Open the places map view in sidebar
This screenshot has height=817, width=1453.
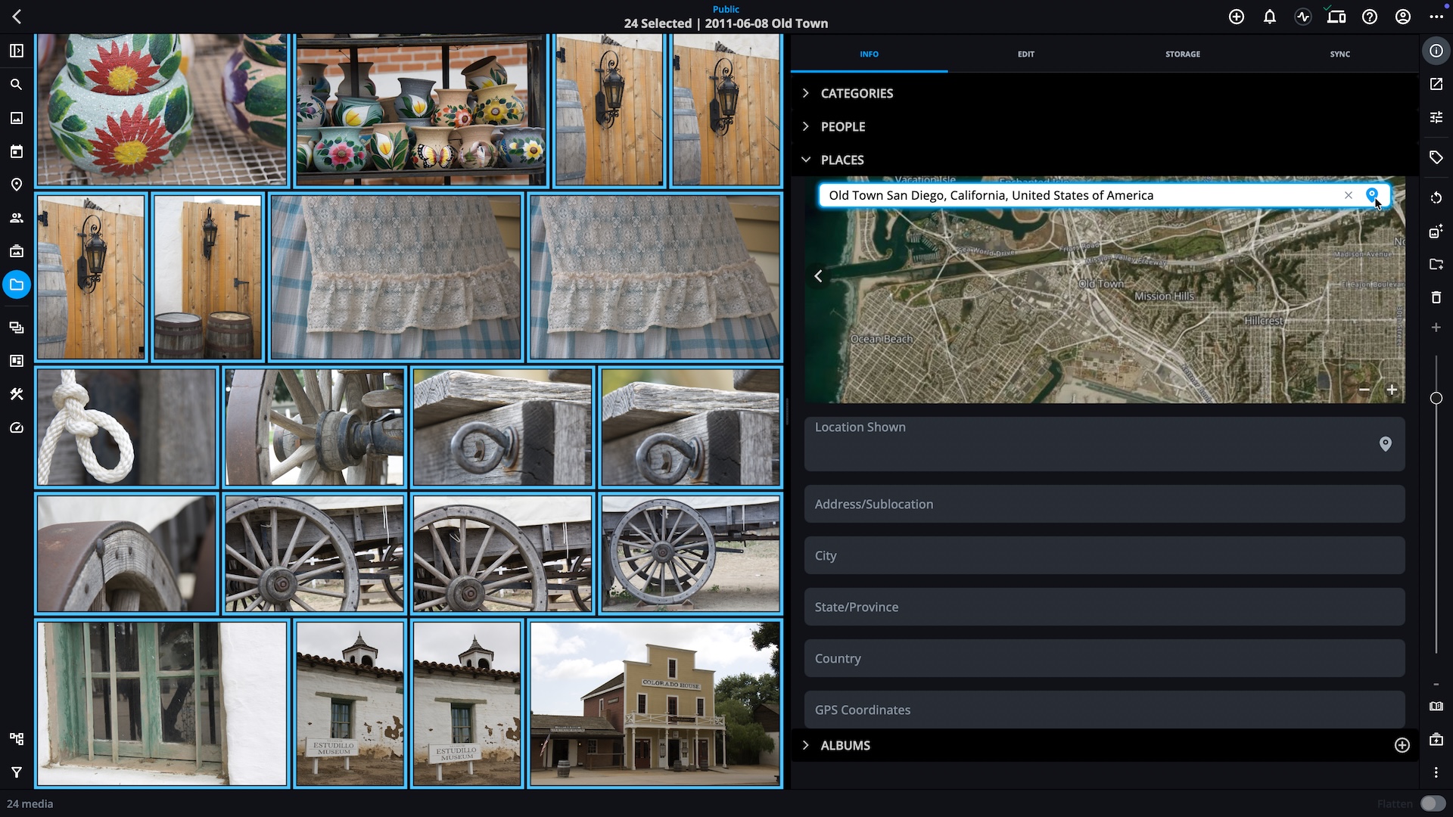pyautogui.click(x=16, y=185)
